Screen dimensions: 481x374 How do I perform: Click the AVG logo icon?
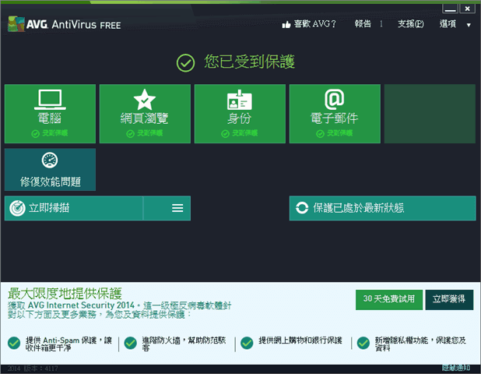[x=16, y=24]
